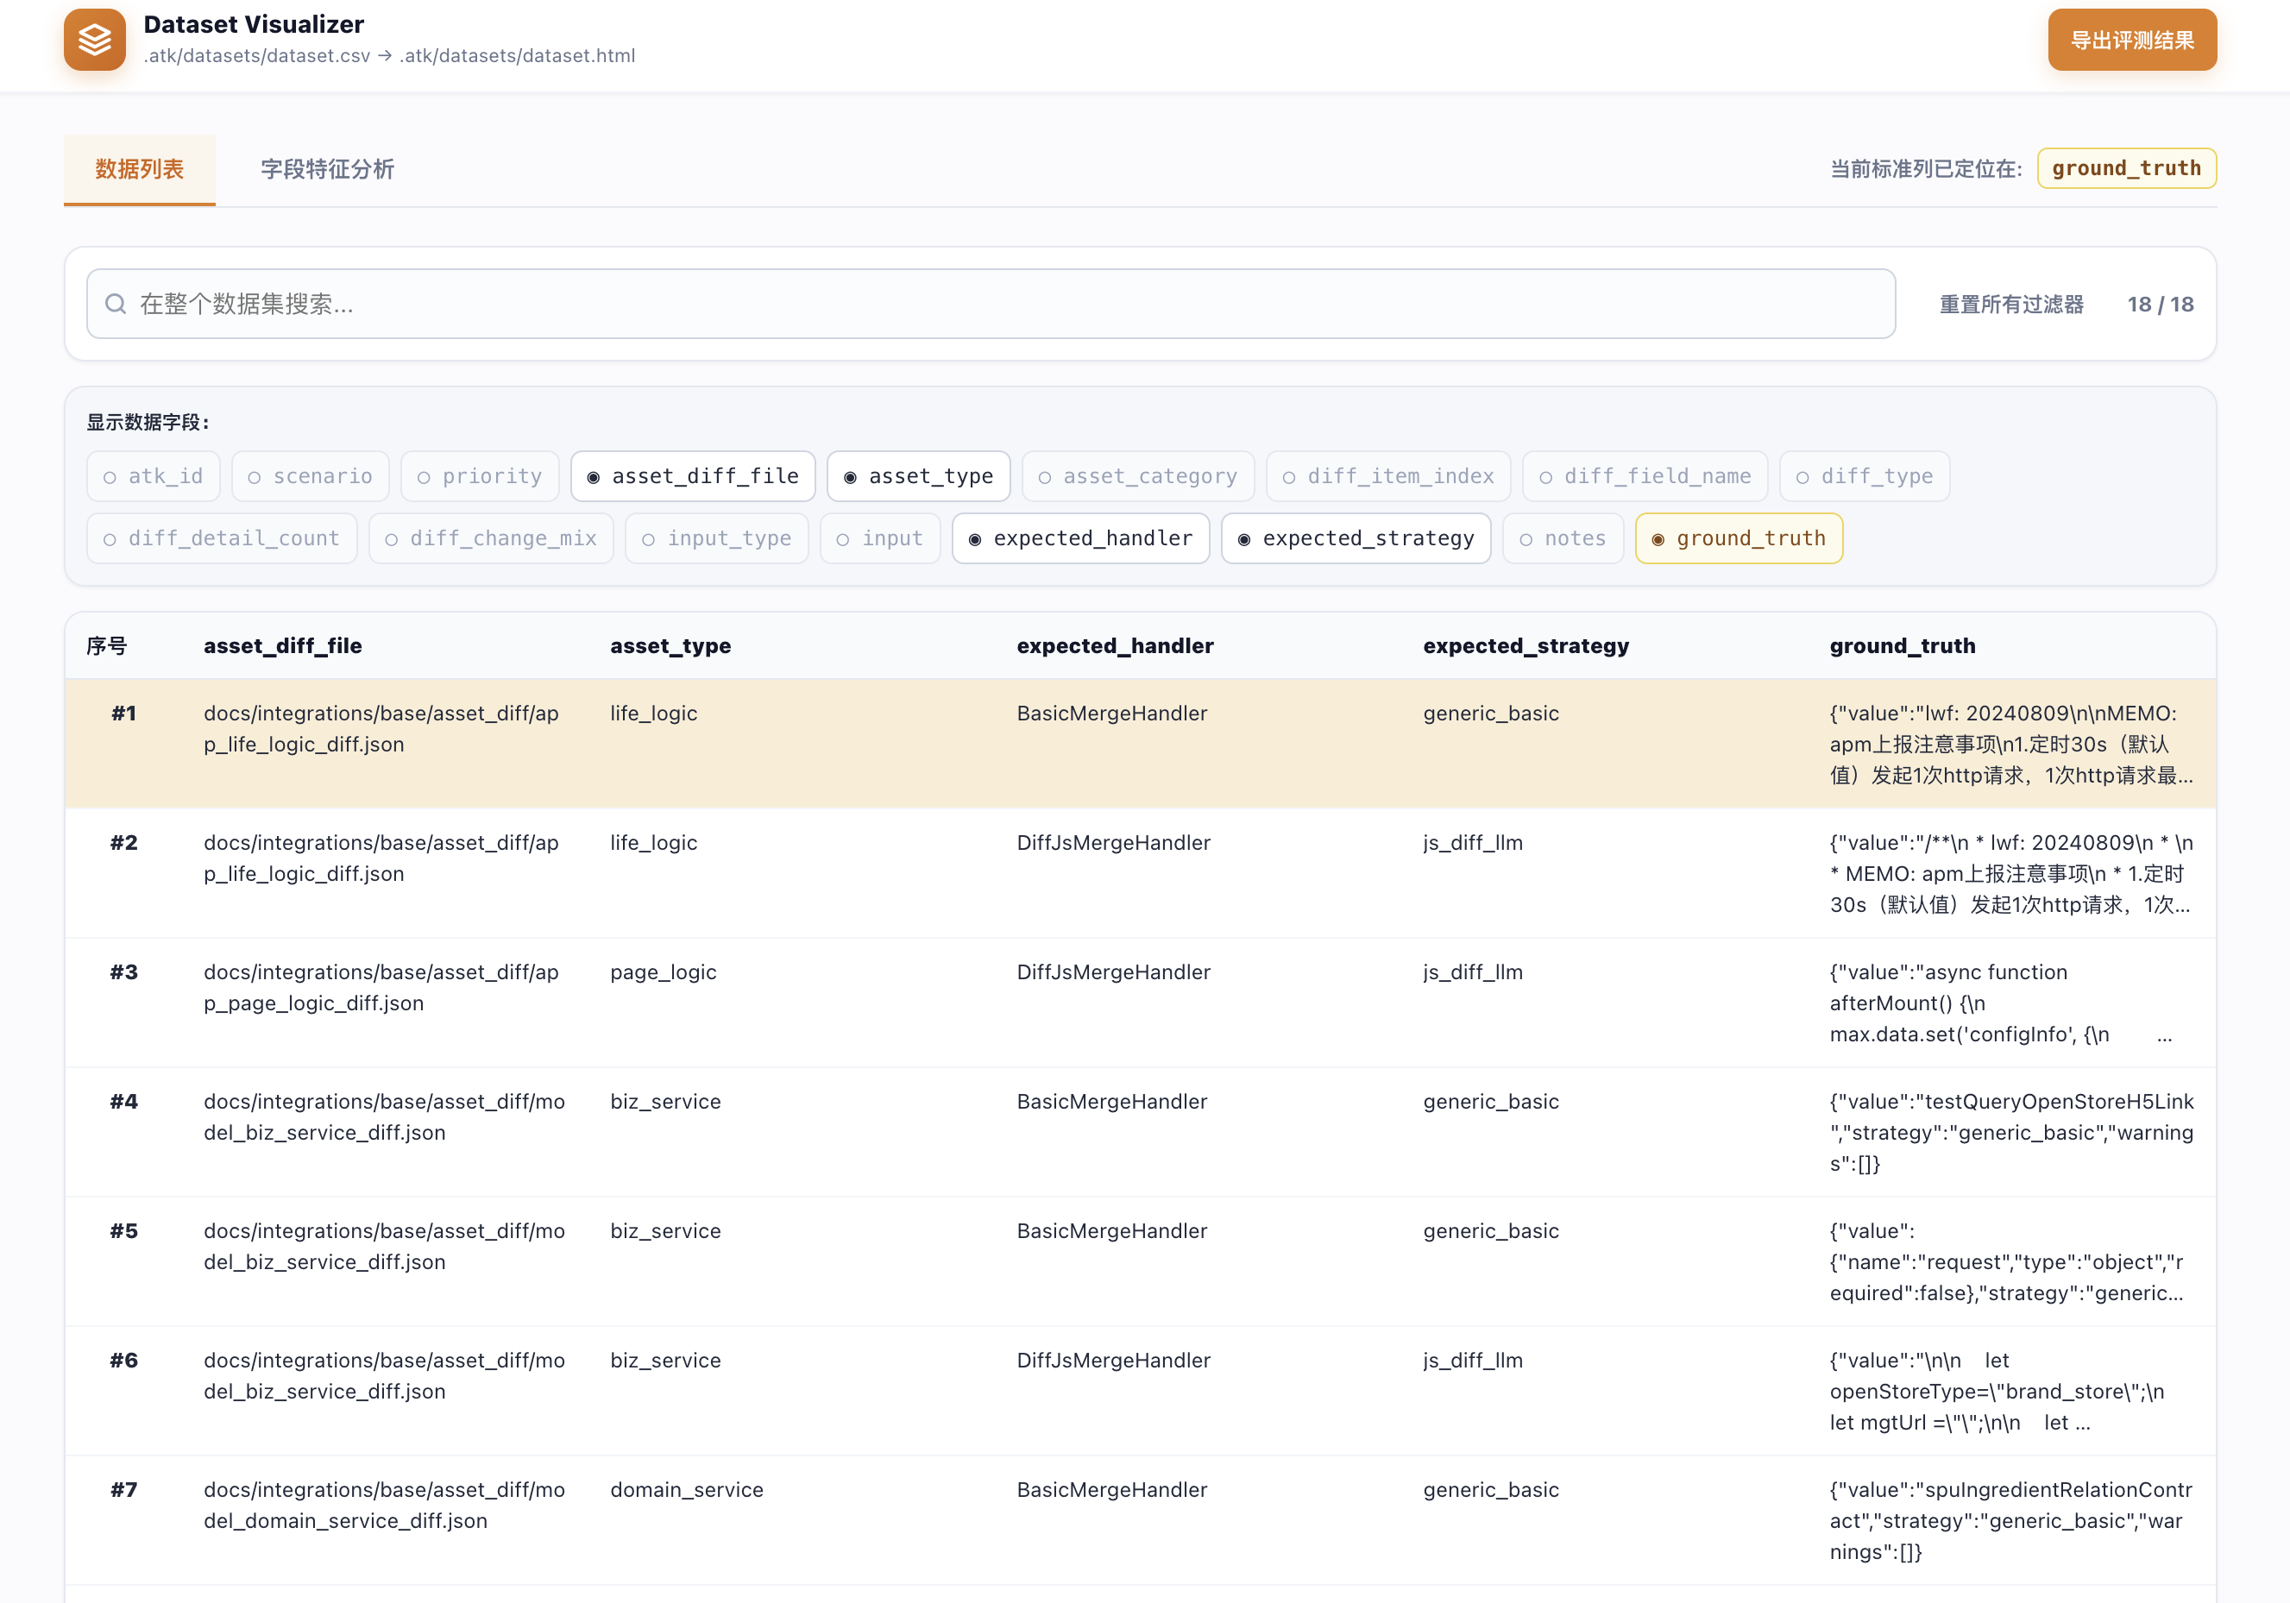This screenshot has height=1603, width=2290.
Task: Enable the diff_item_index field chip
Action: coord(1388,476)
